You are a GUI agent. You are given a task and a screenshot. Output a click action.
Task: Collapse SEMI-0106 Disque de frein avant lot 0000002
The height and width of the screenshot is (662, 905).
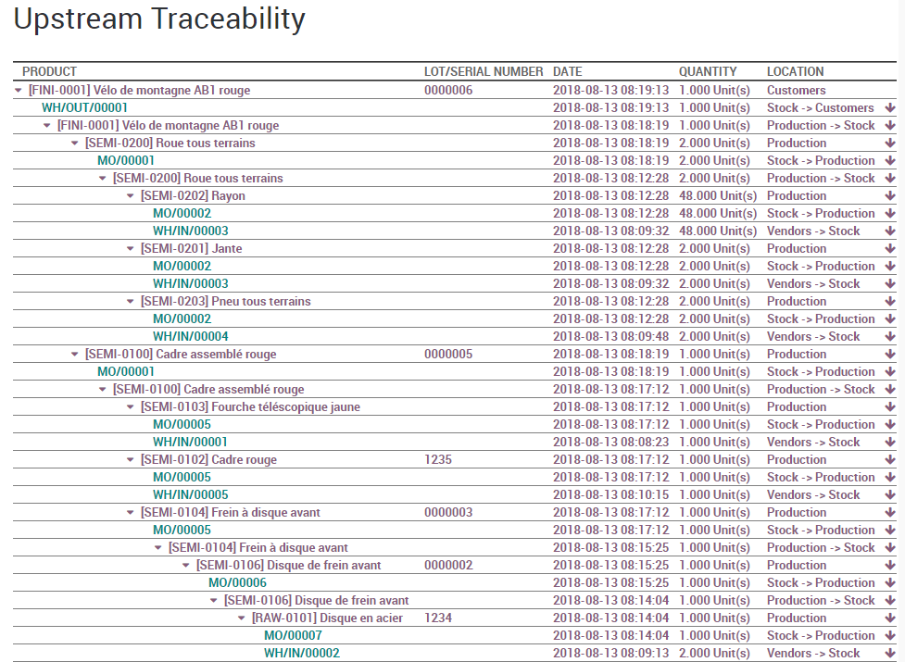[186, 565]
